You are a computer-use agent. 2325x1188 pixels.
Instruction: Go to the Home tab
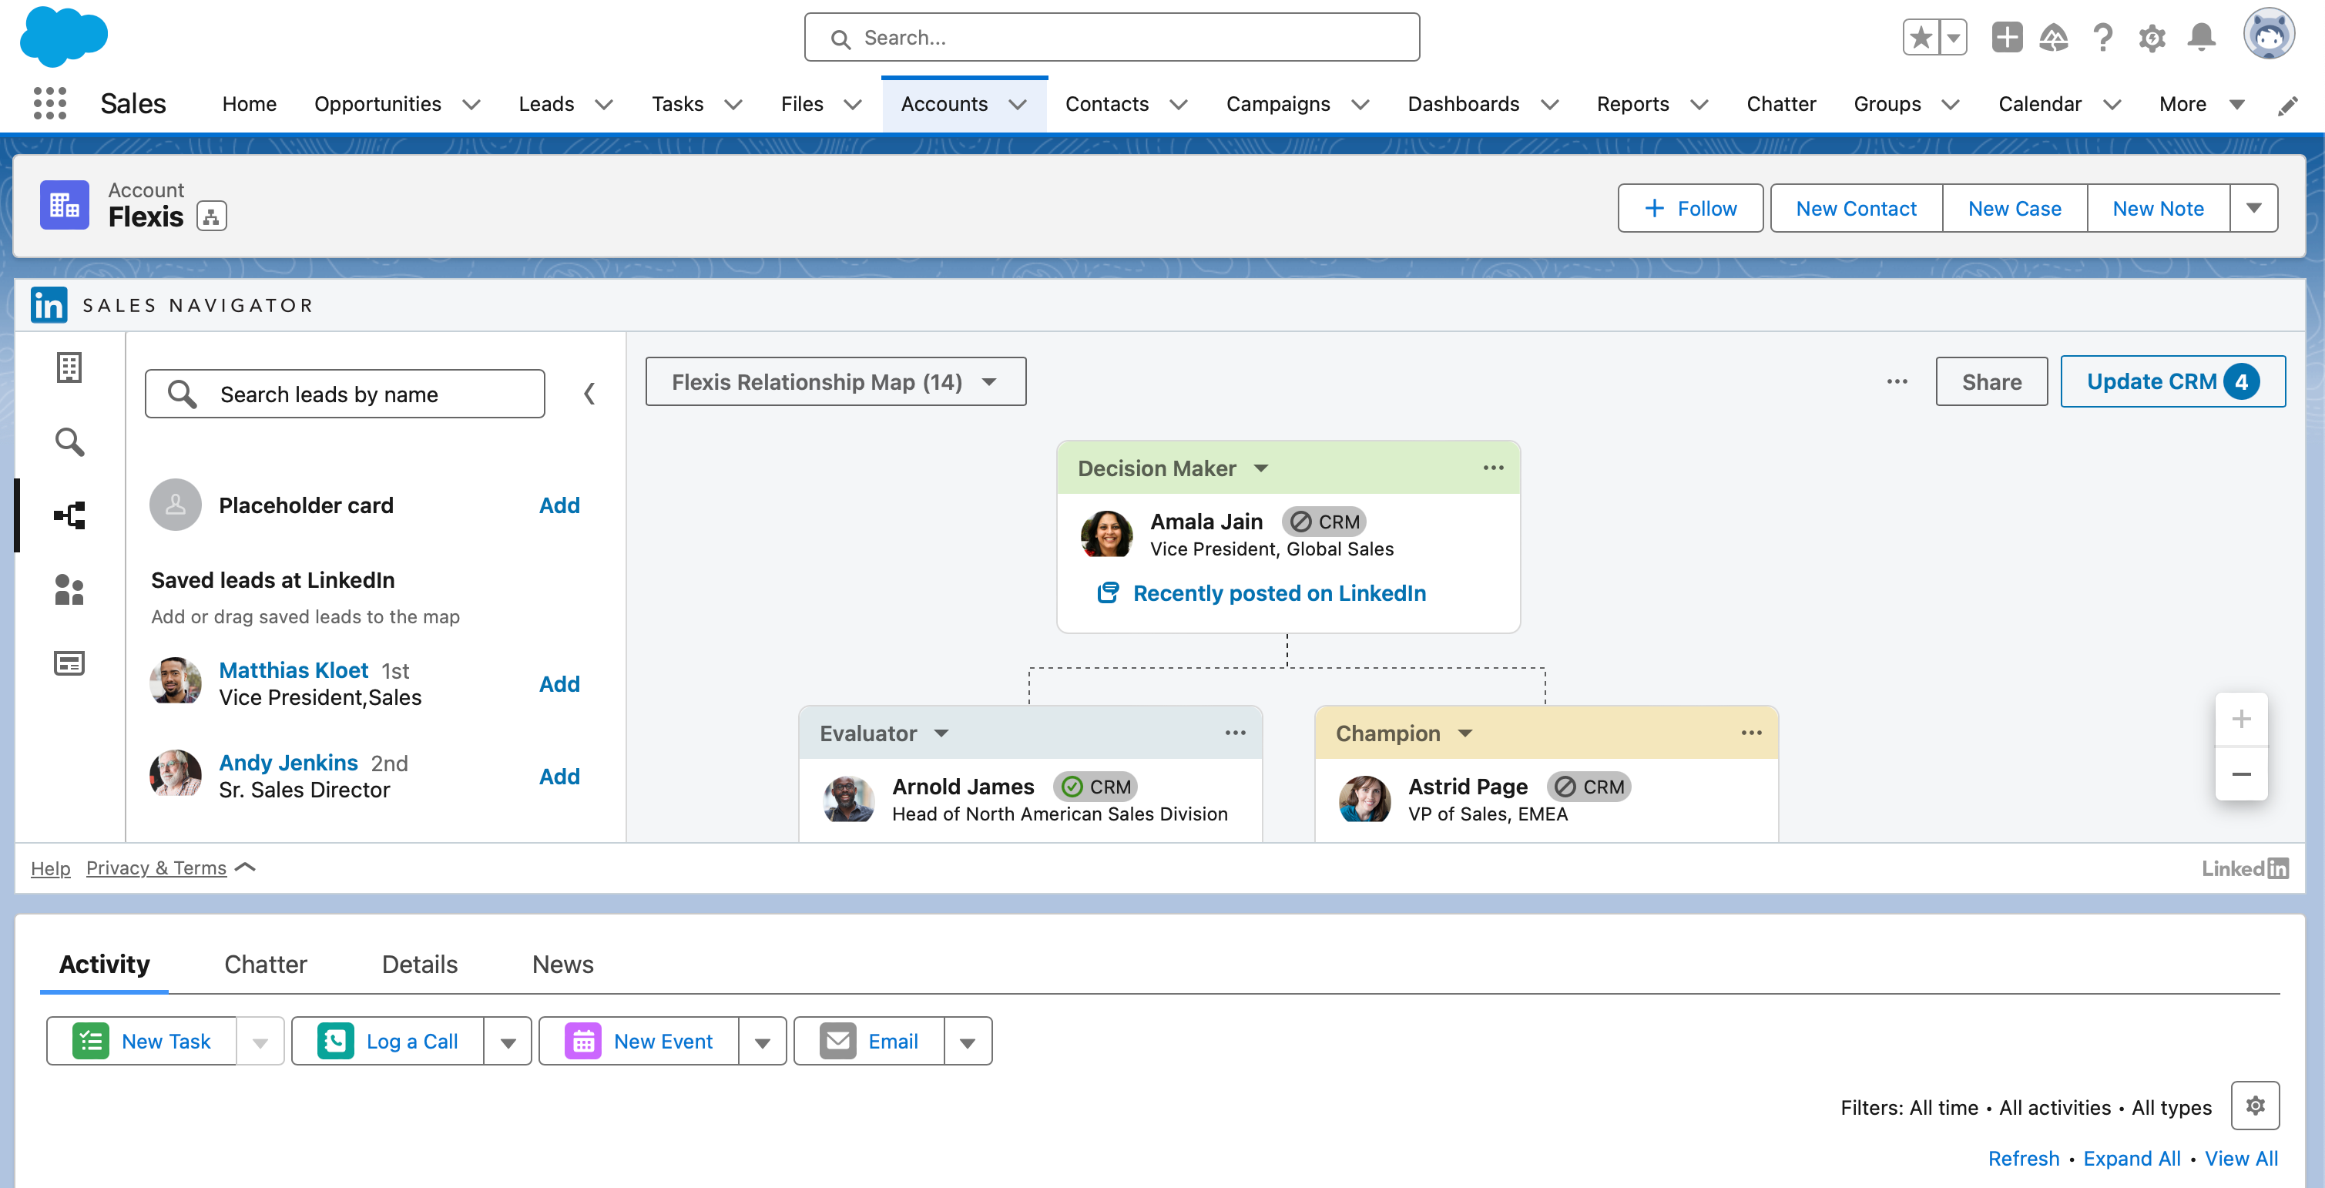[249, 105]
